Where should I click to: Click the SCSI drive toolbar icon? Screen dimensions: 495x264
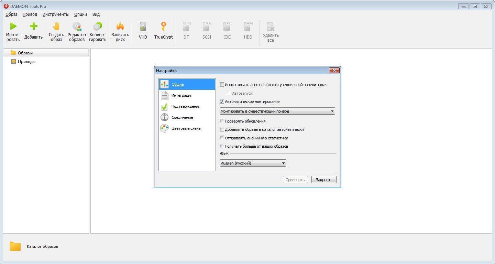[x=207, y=26]
